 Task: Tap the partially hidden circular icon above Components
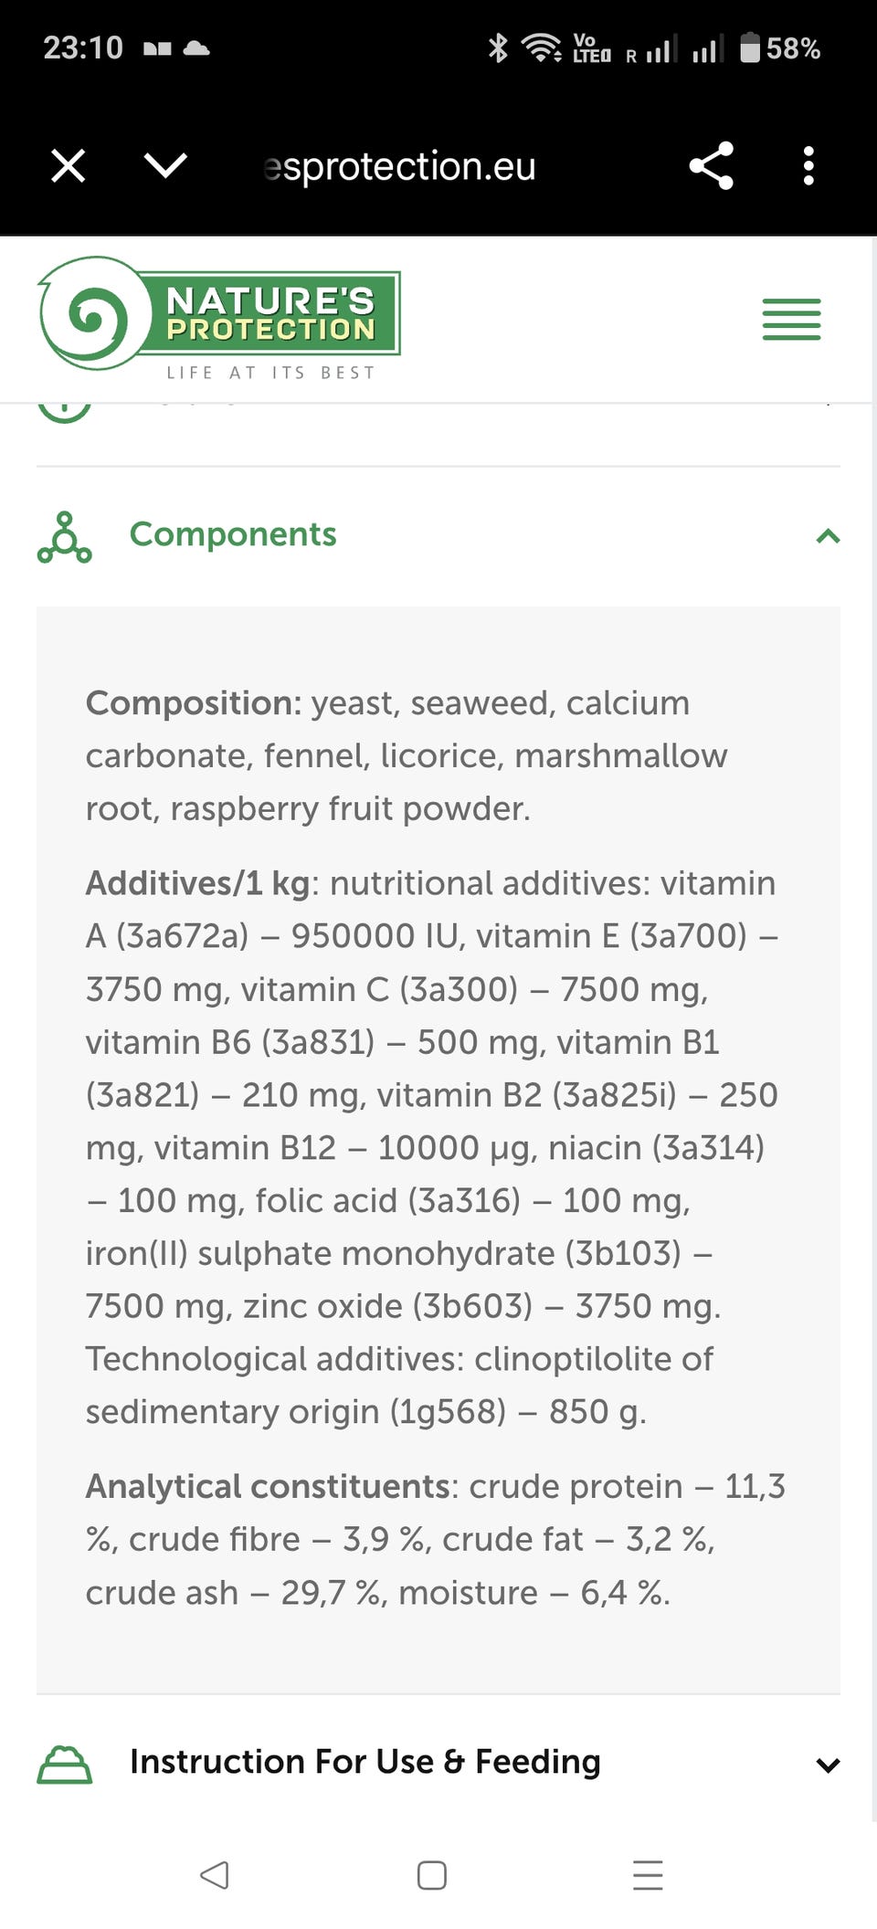64,412
